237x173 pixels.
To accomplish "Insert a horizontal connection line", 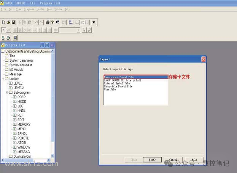I will [x=35, y=30].
